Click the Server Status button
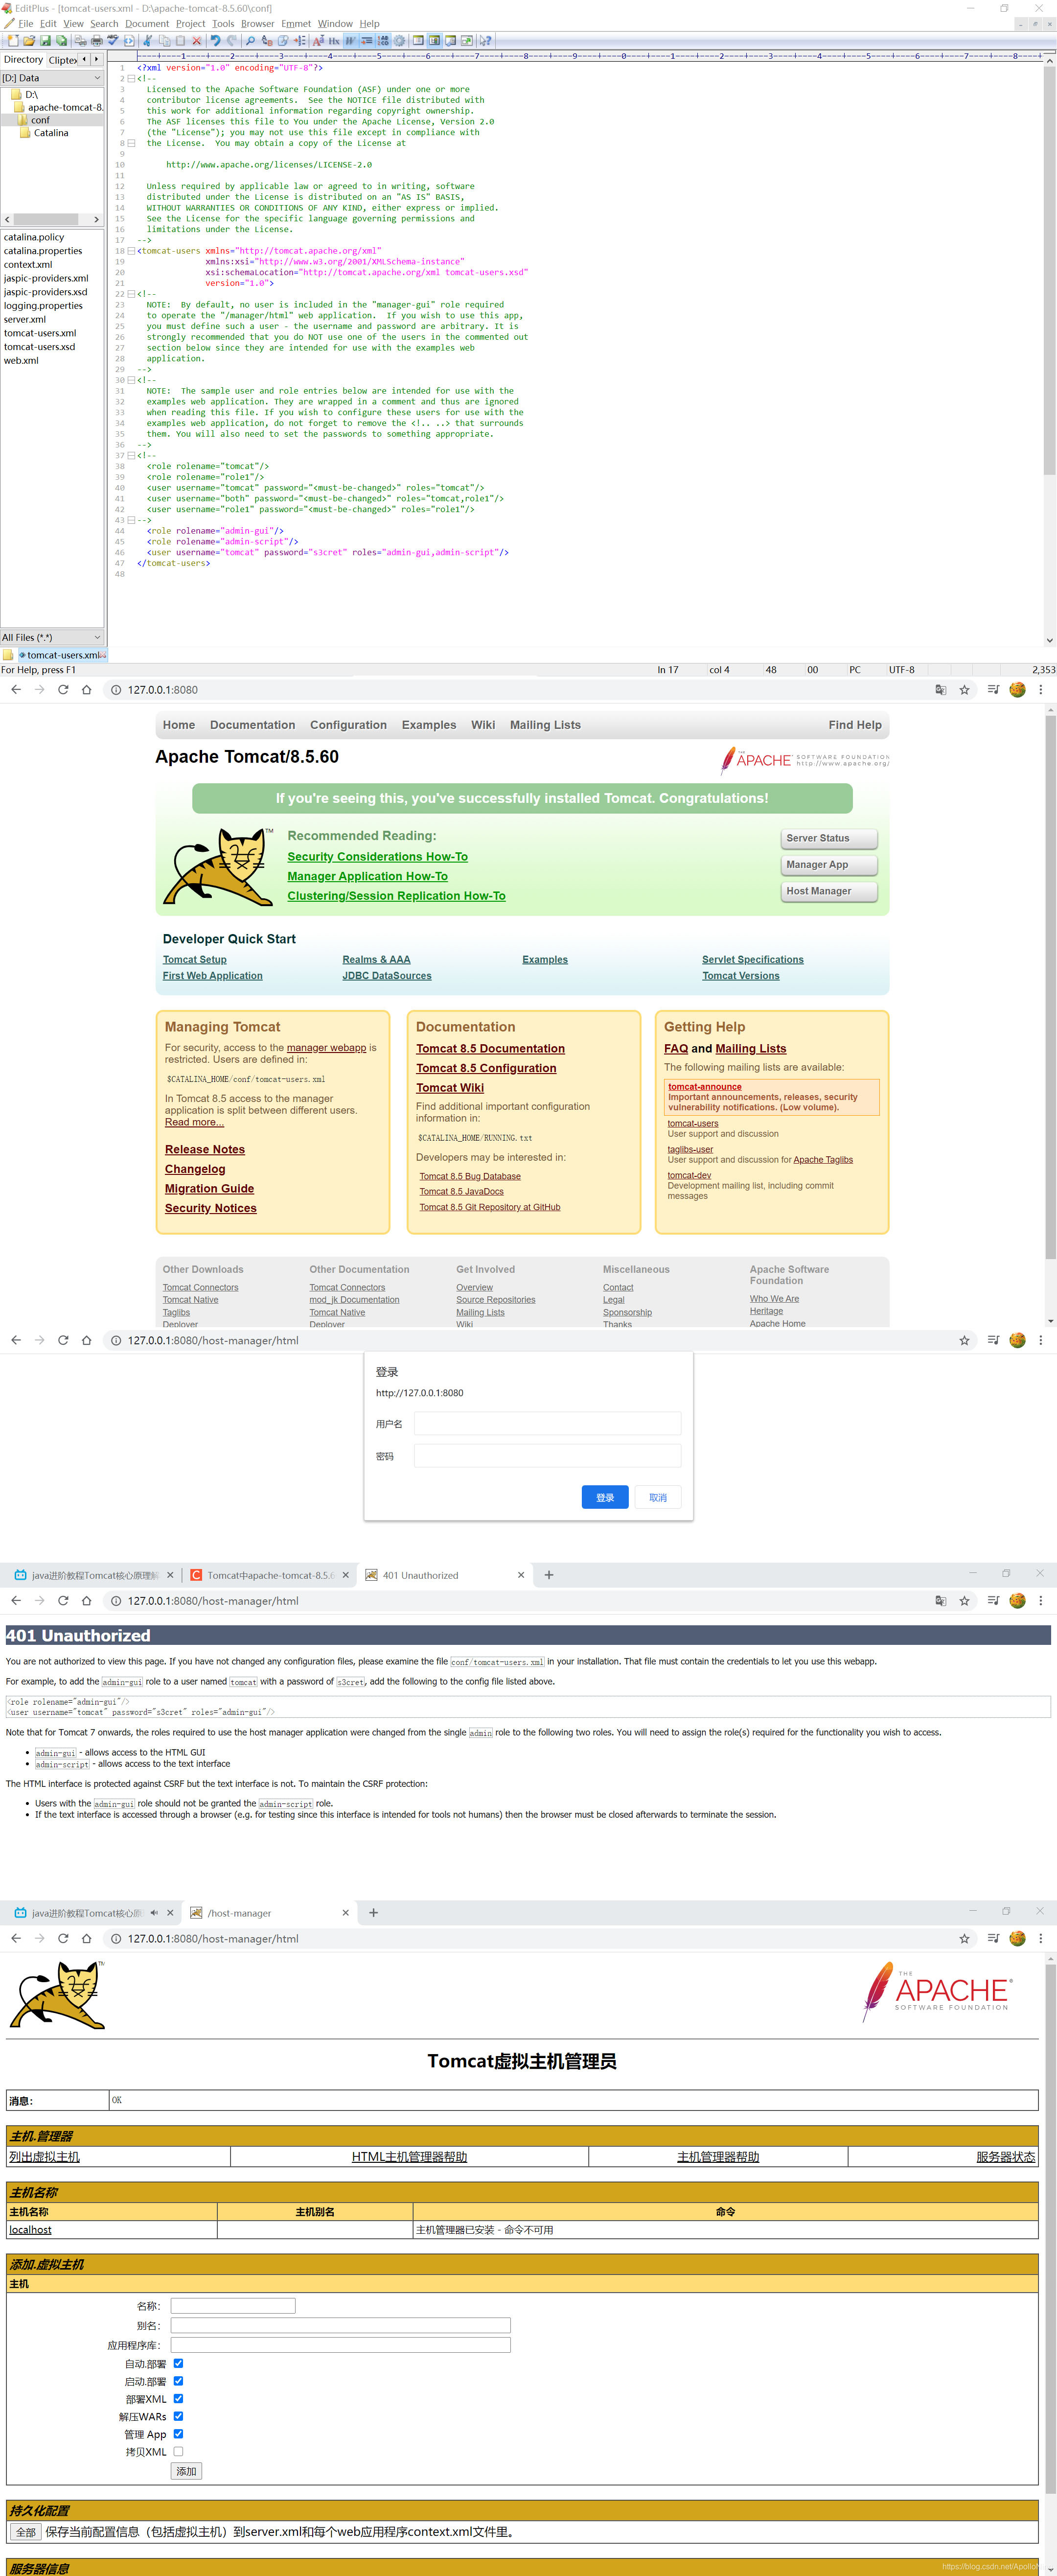Image resolution: width=1057 pixels, height=2576 pixels. pyautogui.click(x=829, y=838)
